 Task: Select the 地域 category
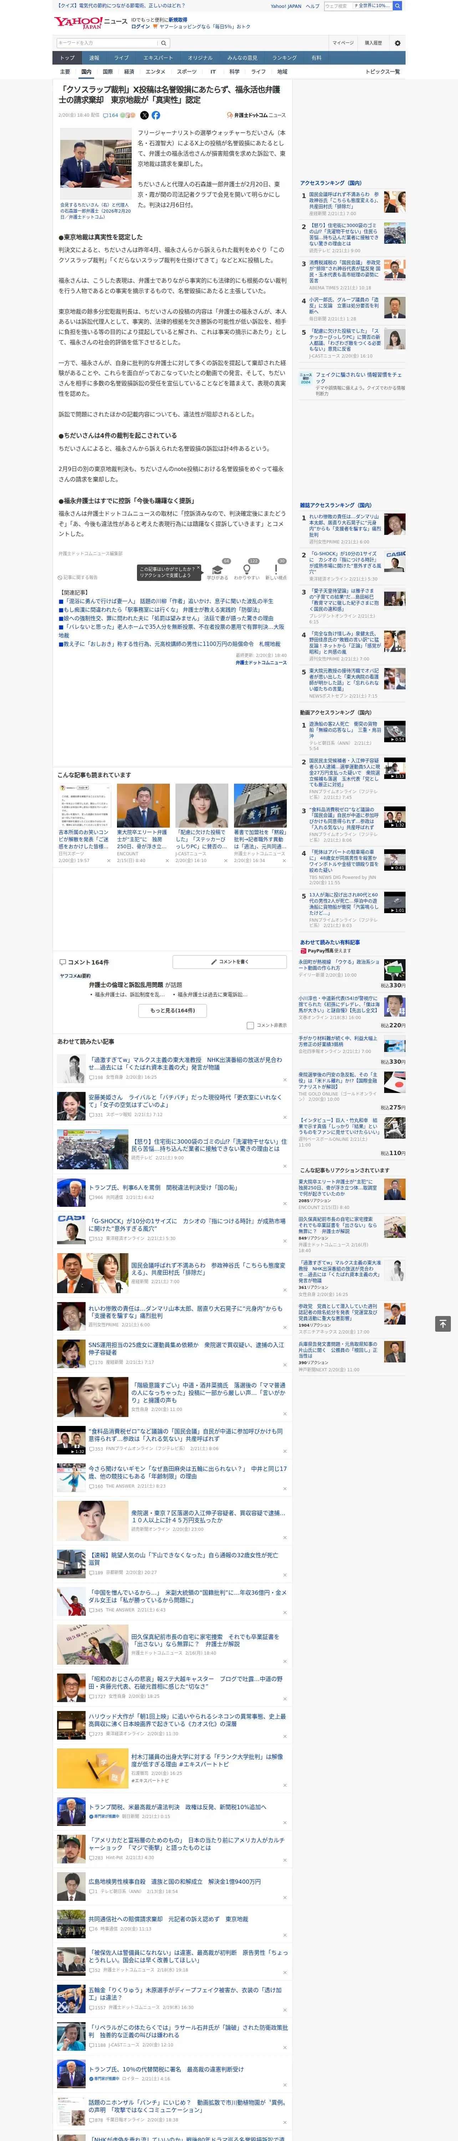tap(282, 71)
